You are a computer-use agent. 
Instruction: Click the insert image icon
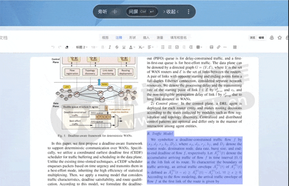click(x=211, y=47)
